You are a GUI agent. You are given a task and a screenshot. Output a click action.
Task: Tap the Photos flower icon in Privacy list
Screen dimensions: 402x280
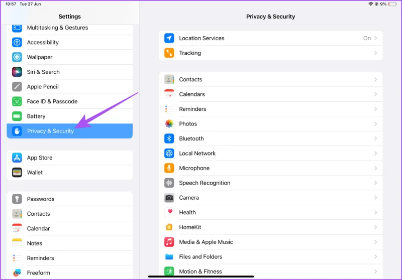click(x=169, y=124)
